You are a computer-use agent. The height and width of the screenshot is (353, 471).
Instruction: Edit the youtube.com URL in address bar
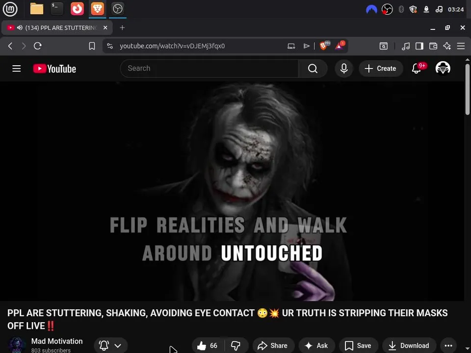(172, 46)
